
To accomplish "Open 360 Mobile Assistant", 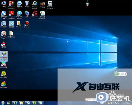I will (4, 85).
